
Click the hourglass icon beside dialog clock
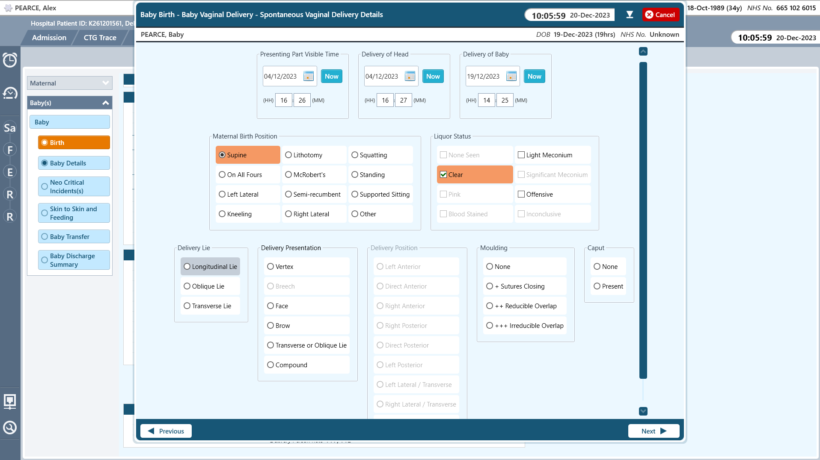(x=630, y=15)
